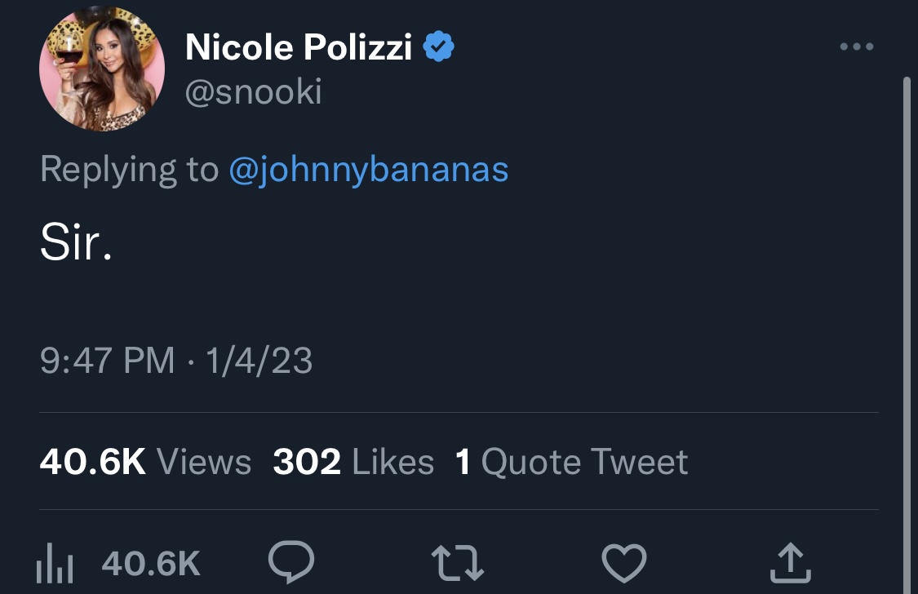Tap the retweet arrows icon
The height and width of the screenshot is (594, 918).
(x=457, y=563)
